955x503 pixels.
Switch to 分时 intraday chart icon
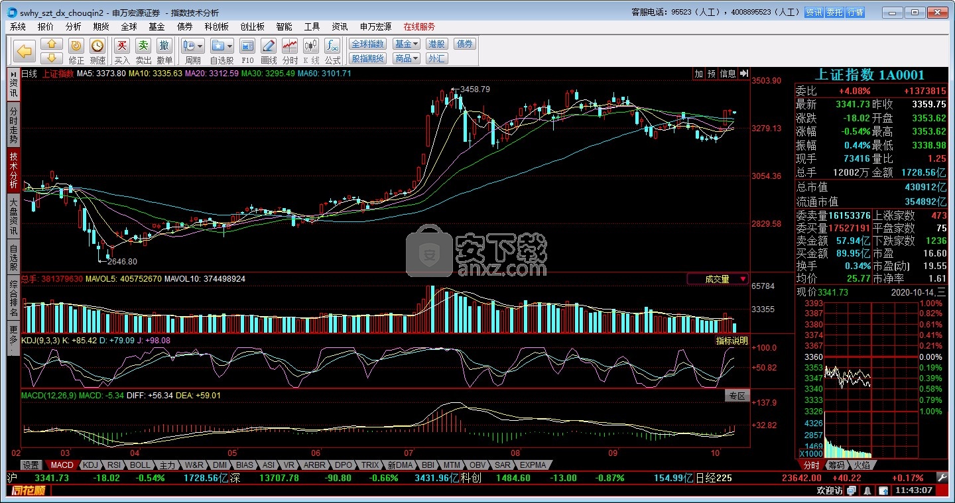point(290,45)
